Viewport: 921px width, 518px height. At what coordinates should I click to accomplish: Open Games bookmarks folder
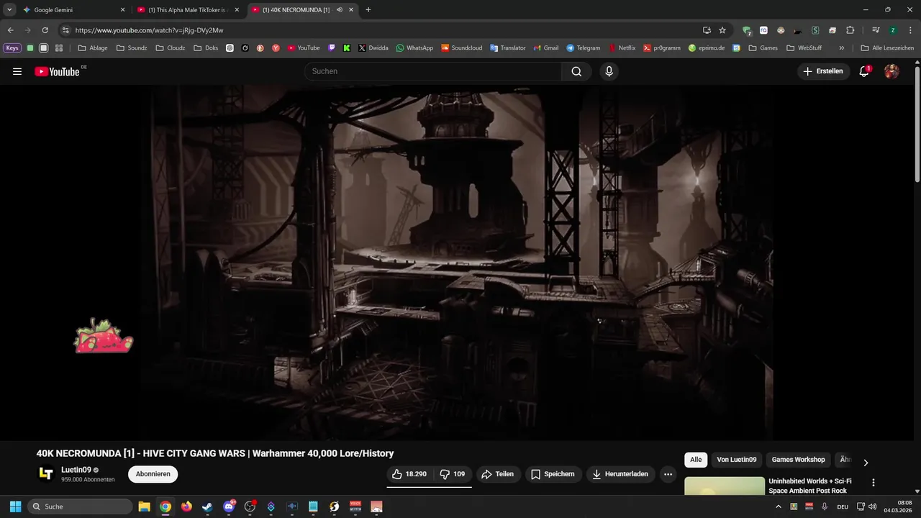pyautogui.click(x=763, y=48)
